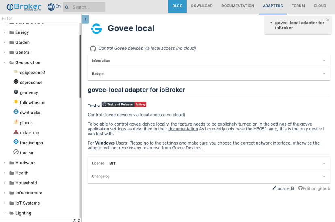The image size is (335, 222).
Task: Expand the Garden category
Action: click(4, 43)
